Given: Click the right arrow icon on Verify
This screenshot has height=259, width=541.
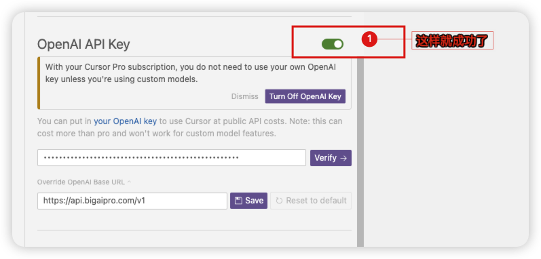Looking at the screenshot, I should [x=343, y=158].
